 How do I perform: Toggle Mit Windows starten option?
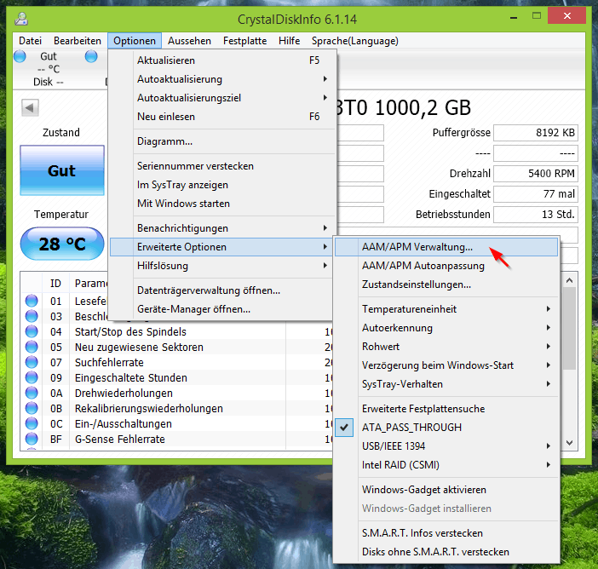pyautogui.click(x=221, y=204)
